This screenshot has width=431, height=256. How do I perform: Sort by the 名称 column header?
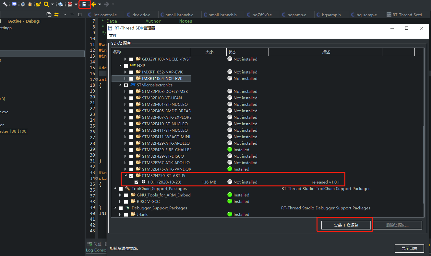click(151, 52)
